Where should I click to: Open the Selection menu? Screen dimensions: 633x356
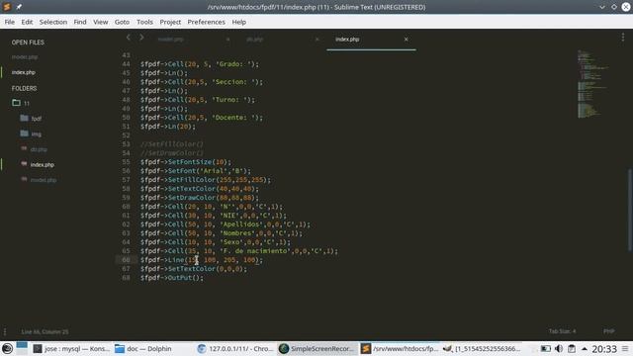(53, 22)
